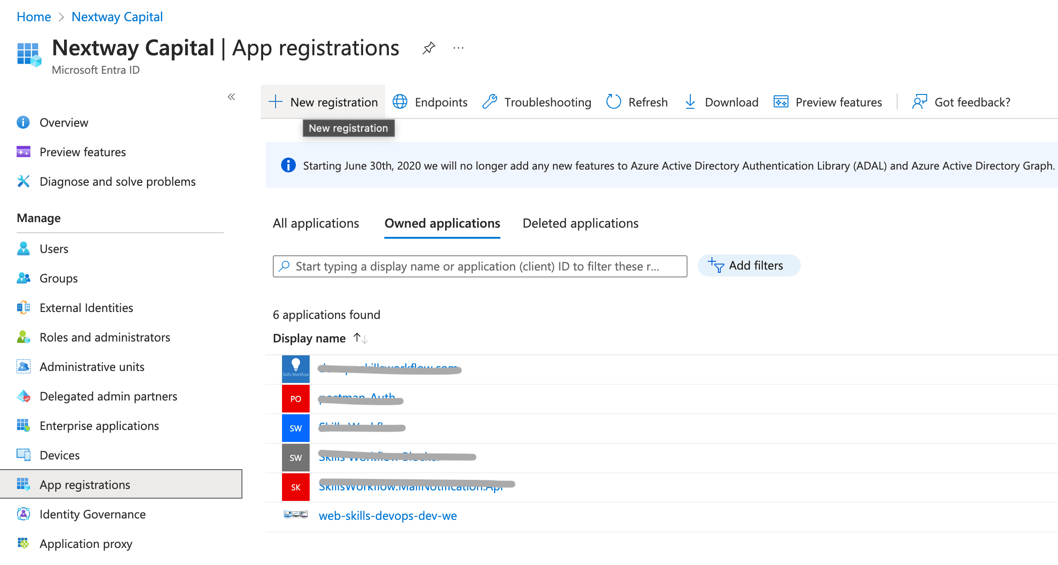Open the web-skills-devops-dev-we application

tap(388, 516)
